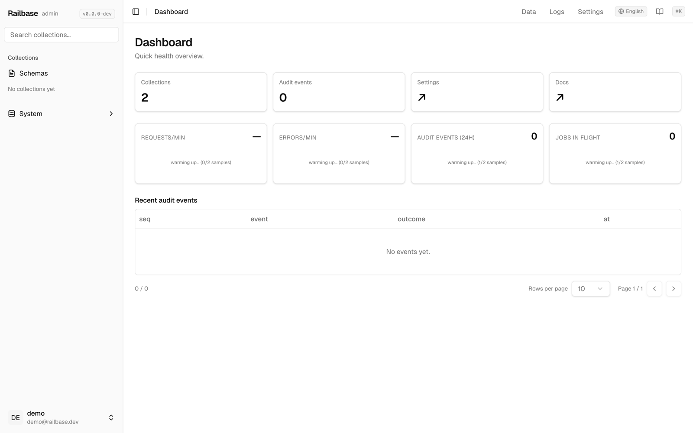Image resolution: width=693 pixels, height=433 pixels.
Task: Click the Schemas document icon
Action: [12, 73]
